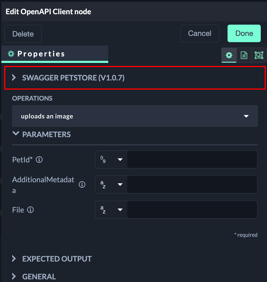
Task: Change AdditionalMetadata input type selector
Action: [111, 185]
